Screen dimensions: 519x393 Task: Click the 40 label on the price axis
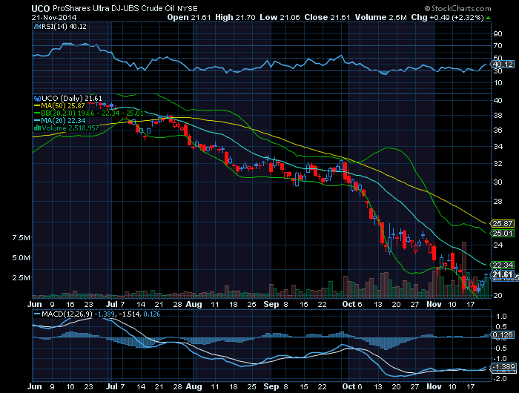497,100
